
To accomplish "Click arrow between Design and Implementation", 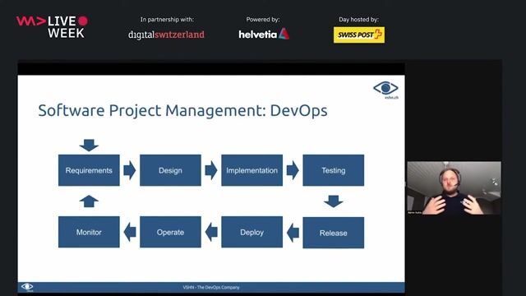I will coord(211,170).
